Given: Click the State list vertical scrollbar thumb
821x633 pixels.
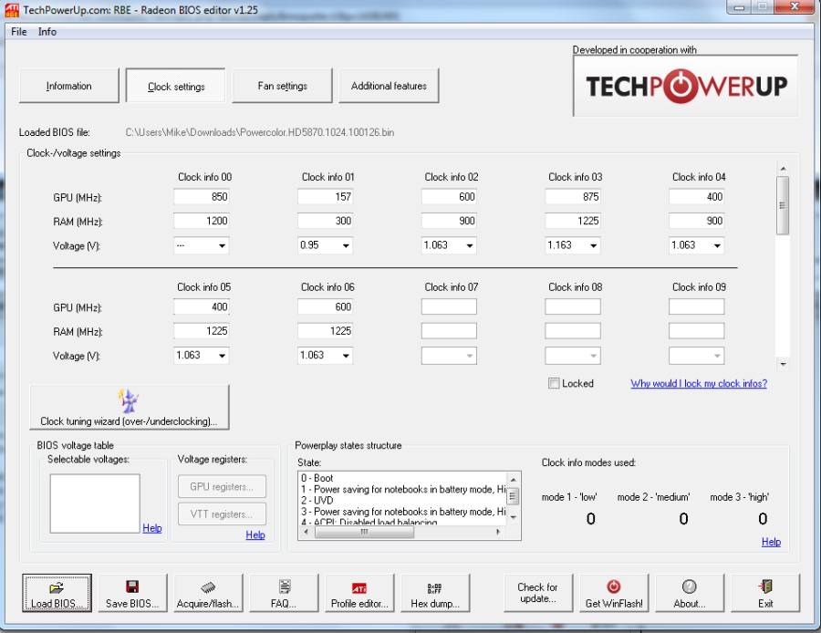Looking at the screenshot, I should coord(513,495).
